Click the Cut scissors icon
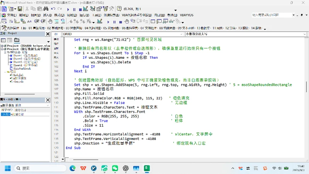The height and width of the screenshot is (174, 309). [x=27, y=9]
